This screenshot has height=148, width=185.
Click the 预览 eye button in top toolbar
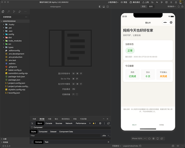[x=124, y=2]
